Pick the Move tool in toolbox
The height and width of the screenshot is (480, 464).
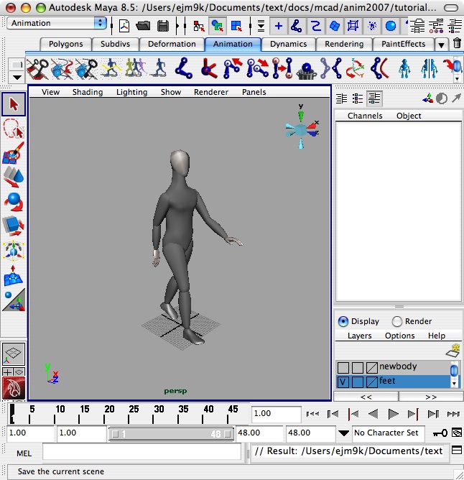14,177
